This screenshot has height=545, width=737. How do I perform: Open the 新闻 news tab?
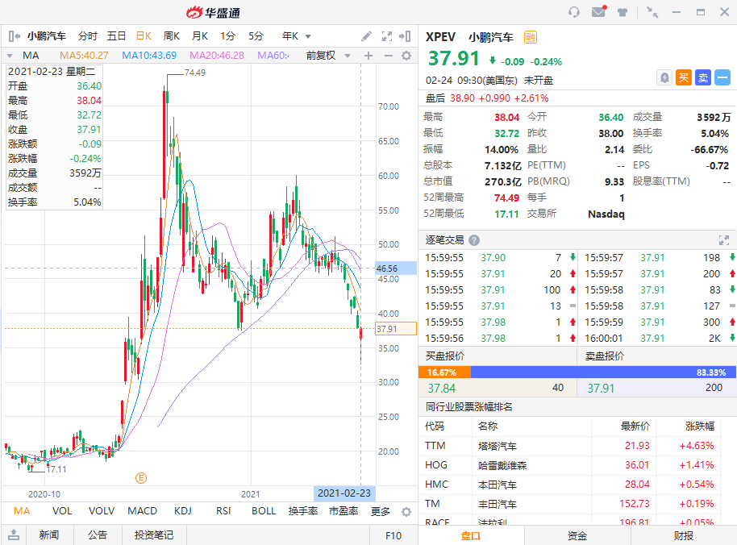(x=49, y=535)
